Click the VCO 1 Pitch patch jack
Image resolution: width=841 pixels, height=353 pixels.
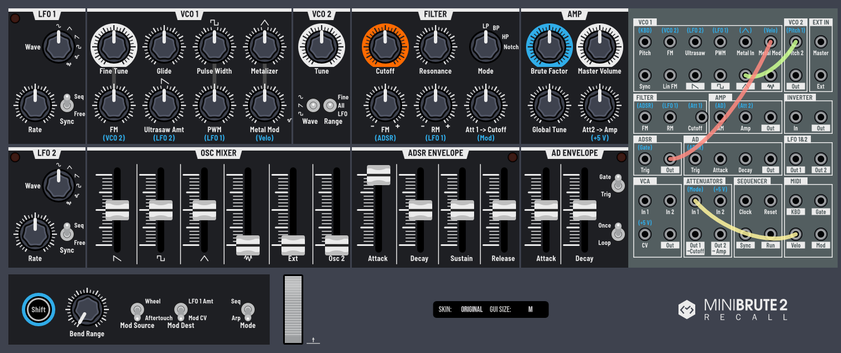(x=645, y=42)
